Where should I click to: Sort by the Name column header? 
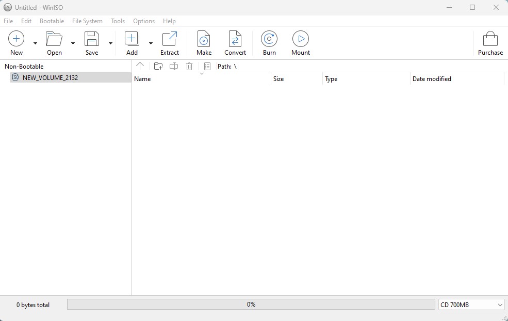(201, 79)
